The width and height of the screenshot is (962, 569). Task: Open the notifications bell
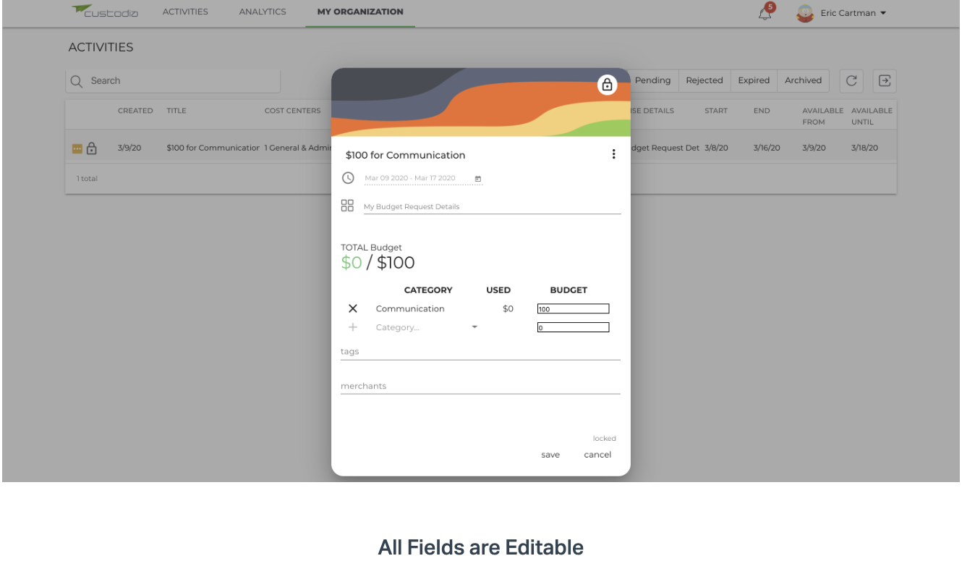765,12
